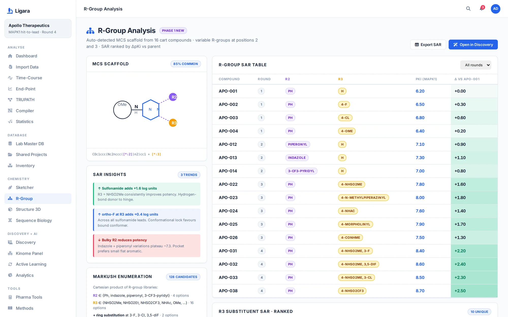Click the Inventory boxes icon
Screen dimensions: 508x317
click(10, 166)
